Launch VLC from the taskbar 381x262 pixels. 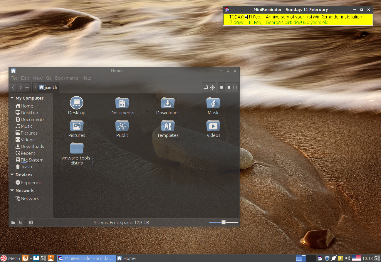(51, 258)
